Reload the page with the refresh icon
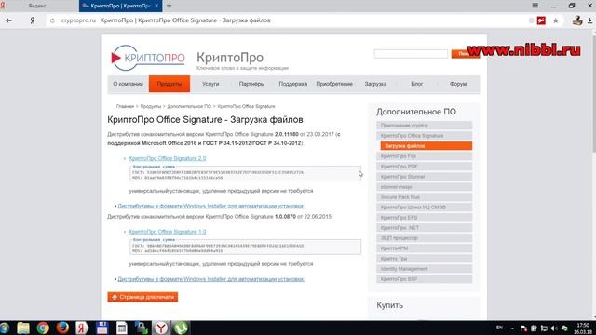 coord(52,20)
